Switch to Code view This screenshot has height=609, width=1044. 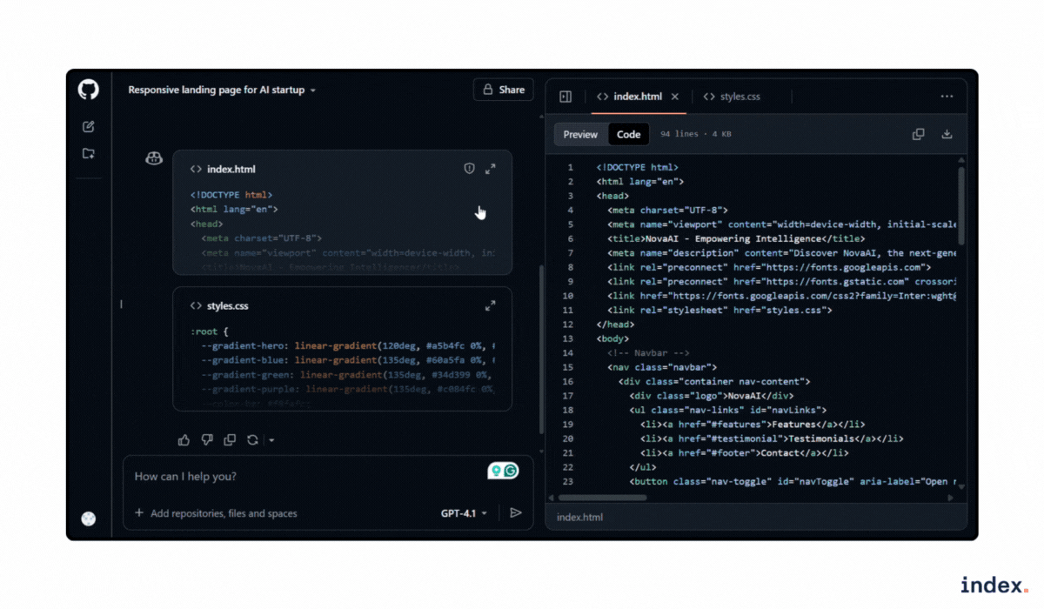(628, 134)
